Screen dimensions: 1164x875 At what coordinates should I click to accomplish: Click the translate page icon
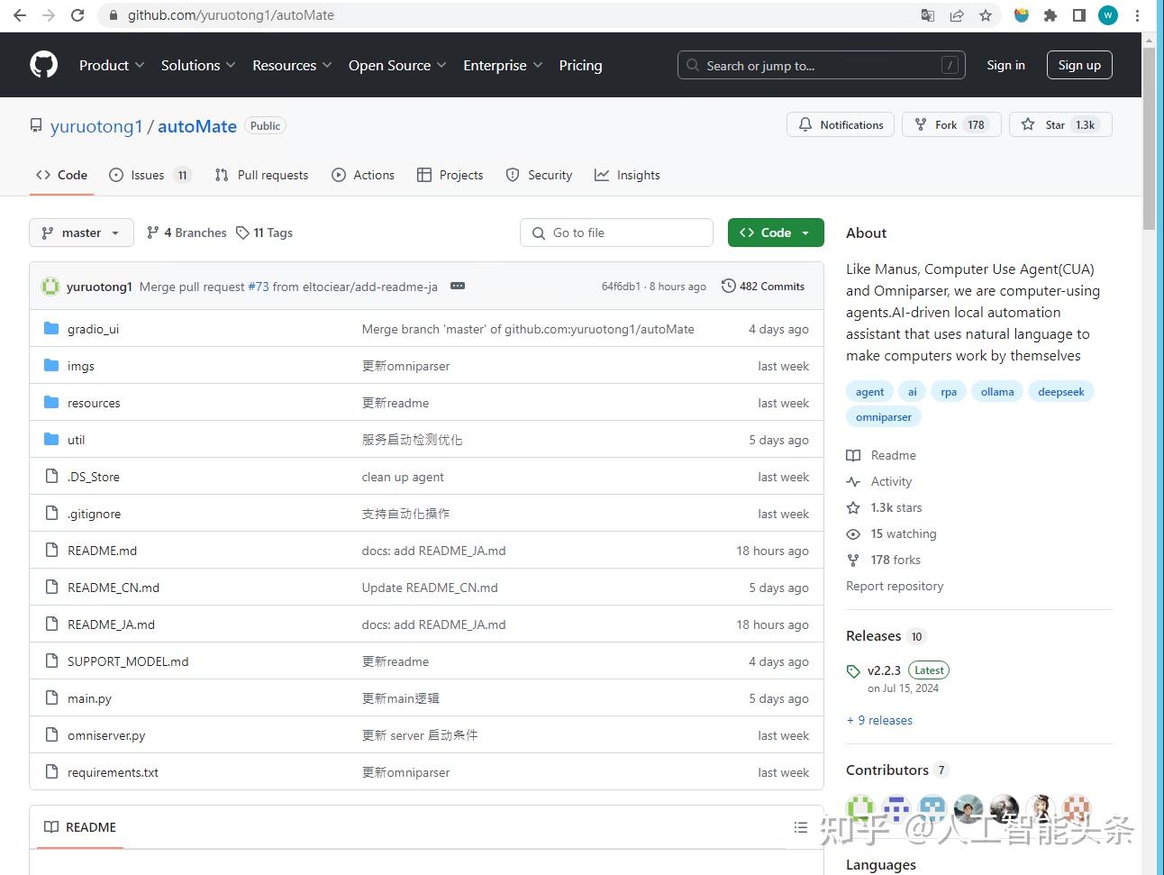[928, 15]
